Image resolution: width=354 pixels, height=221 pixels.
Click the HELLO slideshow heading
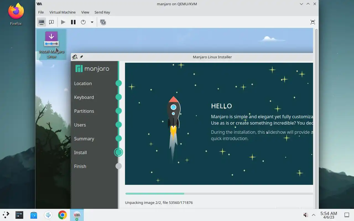pyautogui.click(x=222, y=106)
